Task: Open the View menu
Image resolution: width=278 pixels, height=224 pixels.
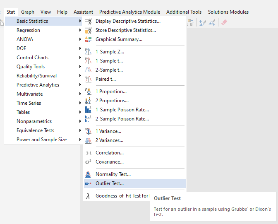Action: coord(46,12)
